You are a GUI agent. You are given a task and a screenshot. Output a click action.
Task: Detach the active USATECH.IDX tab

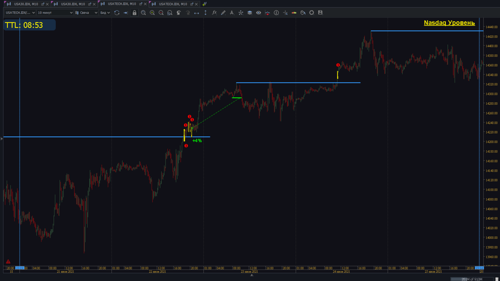141,4
